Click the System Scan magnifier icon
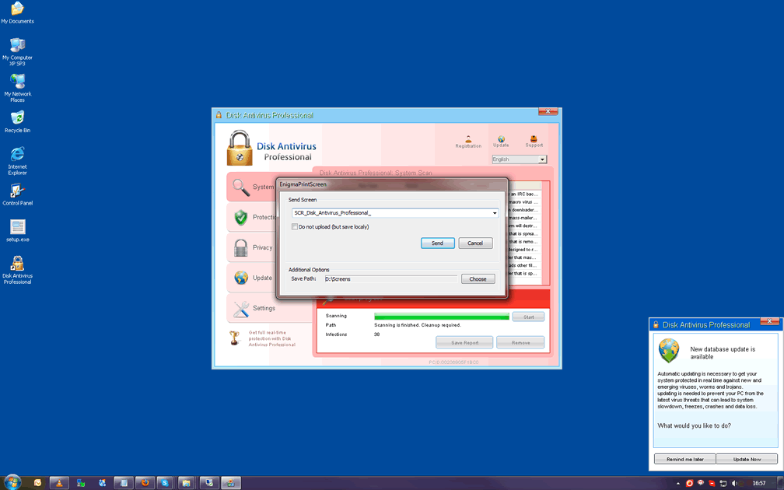Screen dimensions: 784x490 (x=241, y=187)
